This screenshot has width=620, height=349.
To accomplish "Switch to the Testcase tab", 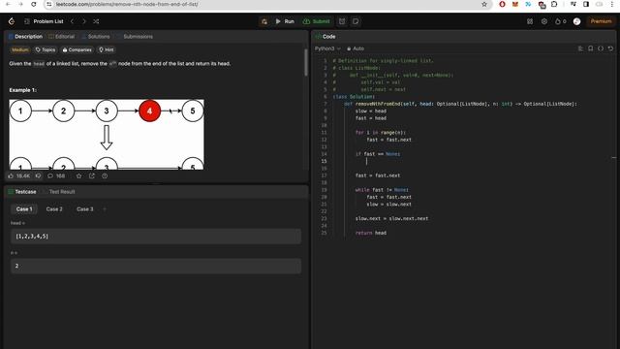I will (22, 192).
